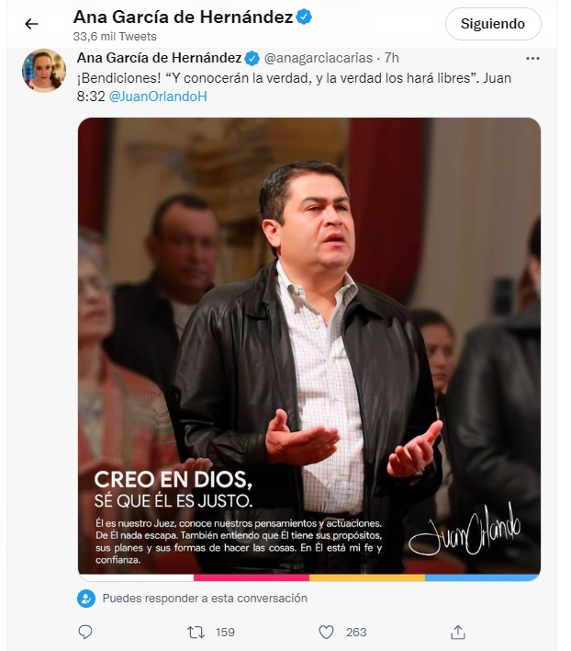This screenshot has width=571, height=651.
Task: Click tweet author name Ana García de Hernández
Action: tap(159, 58)
